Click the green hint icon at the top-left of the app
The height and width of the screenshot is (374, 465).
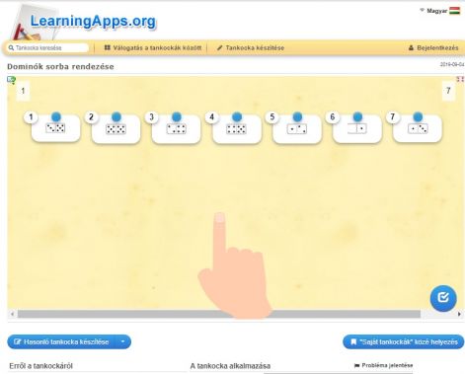click(x=11, y=80)
